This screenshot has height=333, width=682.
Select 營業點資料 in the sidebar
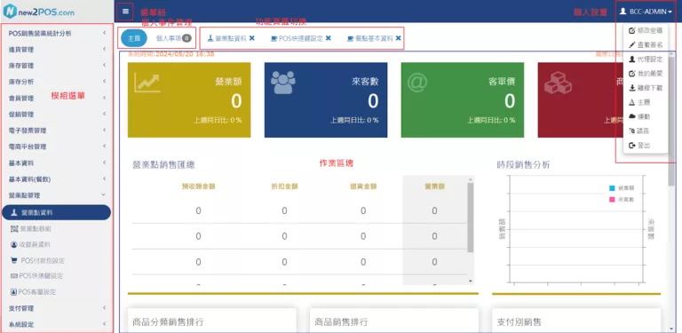57,212
